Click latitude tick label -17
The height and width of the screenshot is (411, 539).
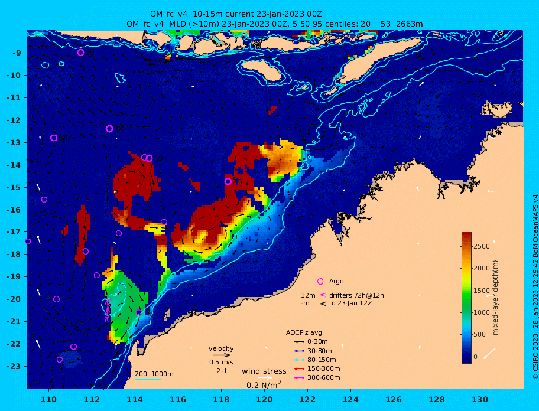14,232
